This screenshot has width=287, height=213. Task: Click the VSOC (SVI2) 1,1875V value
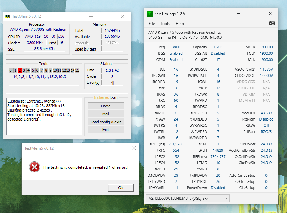point(266,69)
